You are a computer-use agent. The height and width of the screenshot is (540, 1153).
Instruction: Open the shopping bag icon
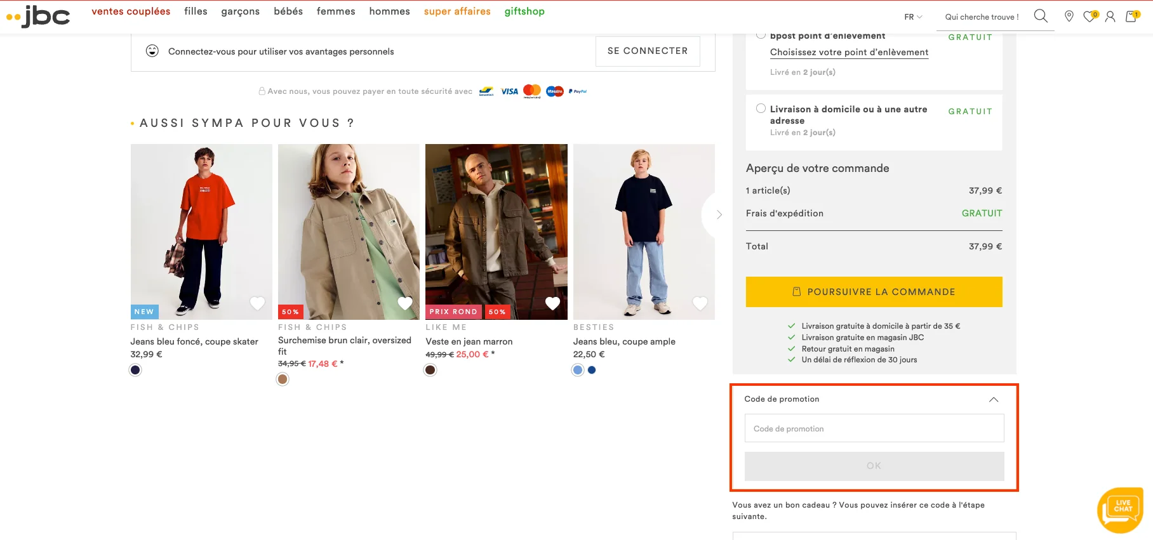pyautogui.click(x=1131, y=16)
